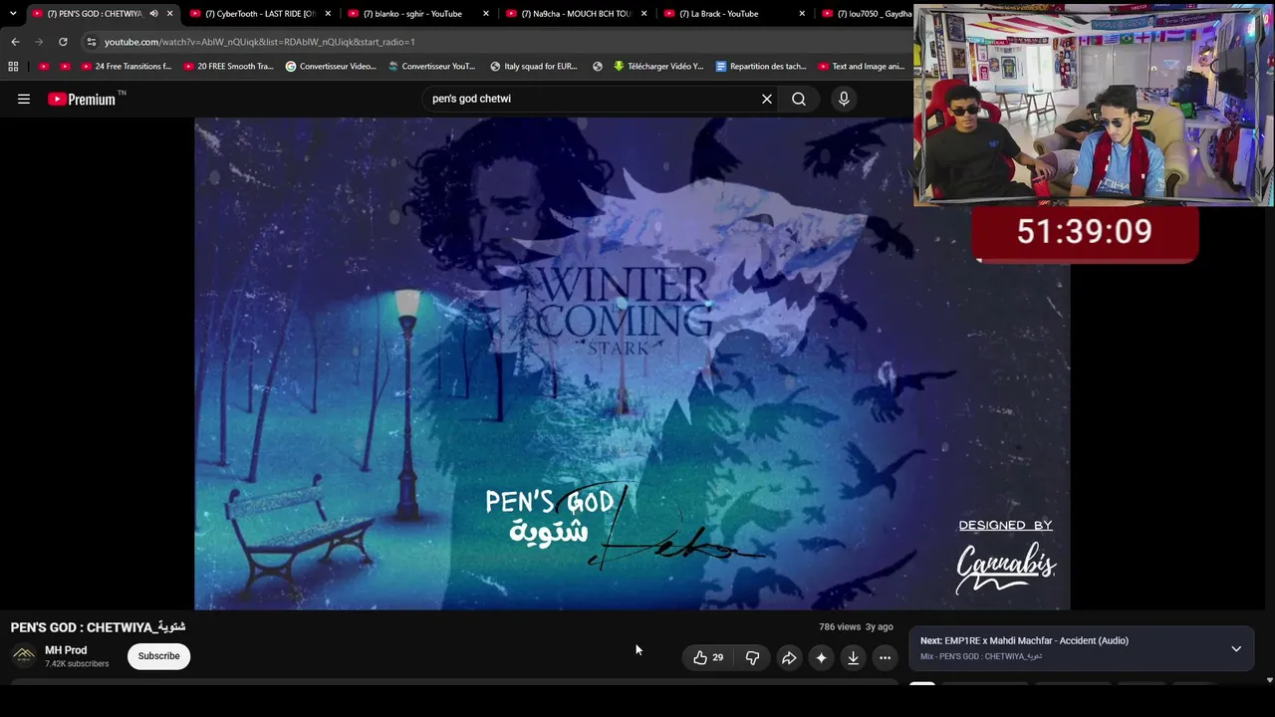Open 'Convertisseur YouT...' bookmark
This screenshot has width=1275, height=717.
(432, 67)
